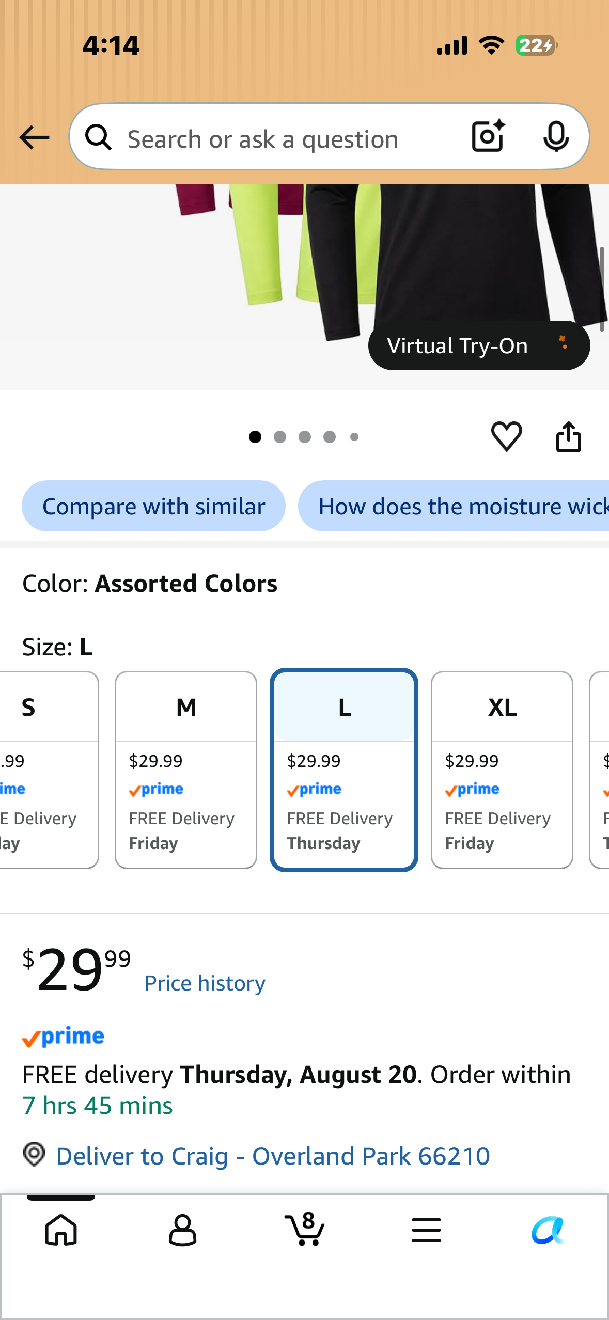Image resolution: width=609 pixels, height=1320 pixels.
Task: Change delivery address Craig Overland Park
Action: [x=273, y=1156]
